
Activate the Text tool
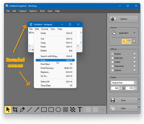coord(80,110)
